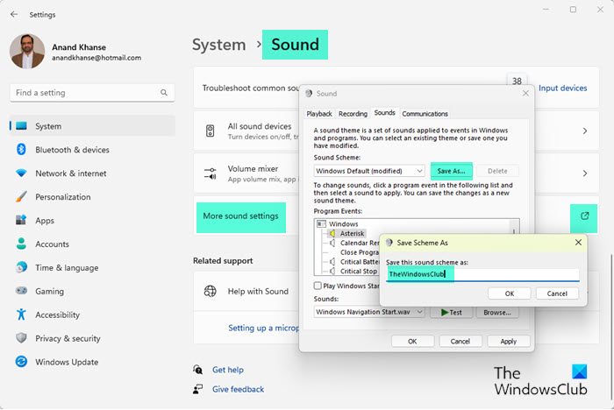Click the Bluetooth & devices icon

tap(21, 150)
